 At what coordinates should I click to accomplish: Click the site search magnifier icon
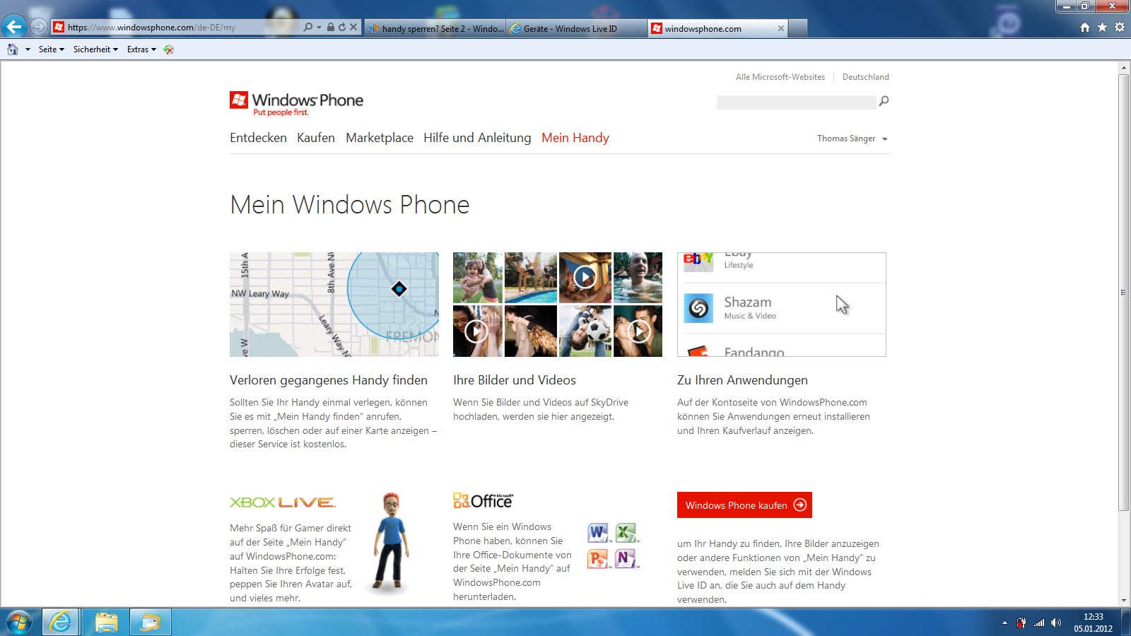884,101
